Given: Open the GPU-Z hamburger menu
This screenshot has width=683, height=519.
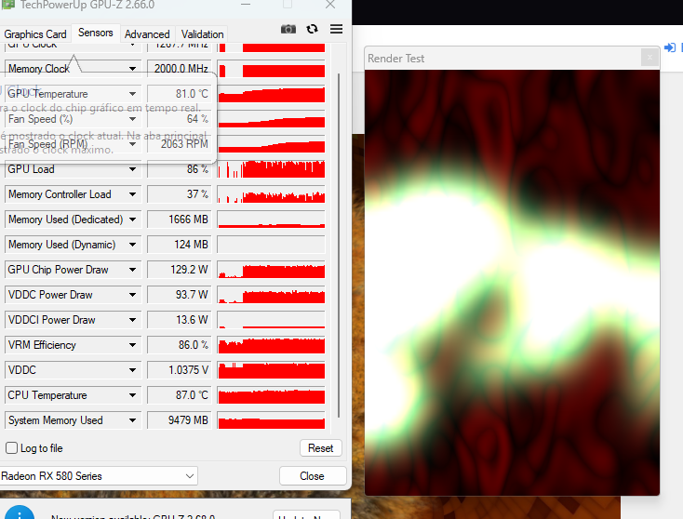Looking at the screenshot, I should pos(336,29).
